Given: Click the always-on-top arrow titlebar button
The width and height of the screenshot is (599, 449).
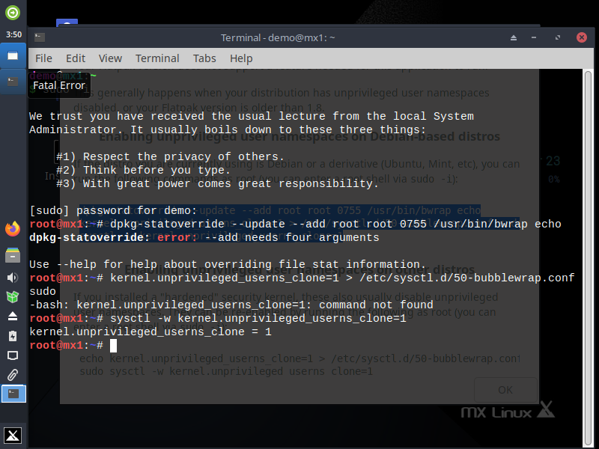Looking at the screenshot, I should 514,37.
